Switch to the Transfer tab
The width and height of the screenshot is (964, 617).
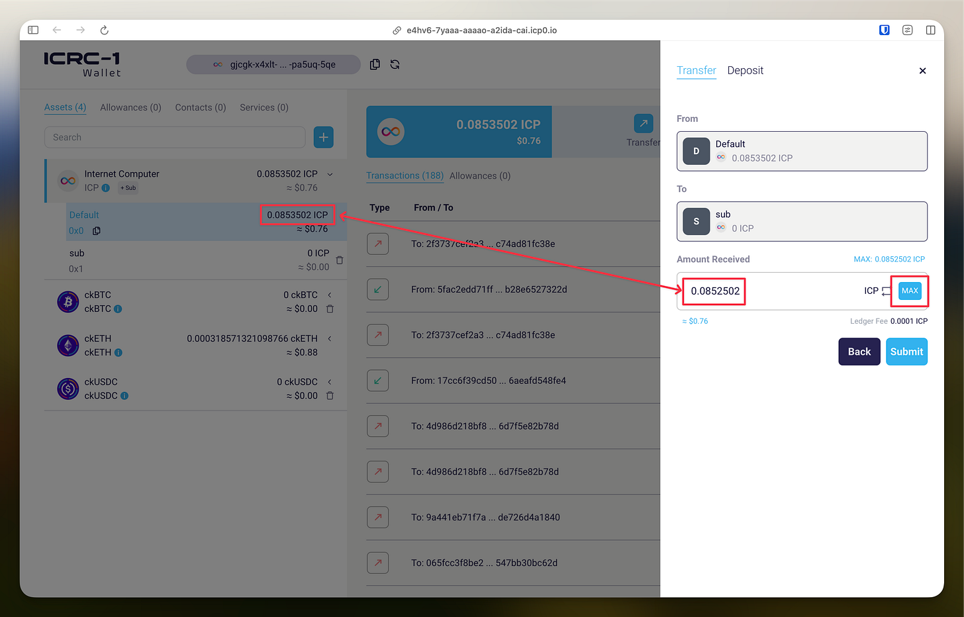pyautogui.click(x=696, y=70)
